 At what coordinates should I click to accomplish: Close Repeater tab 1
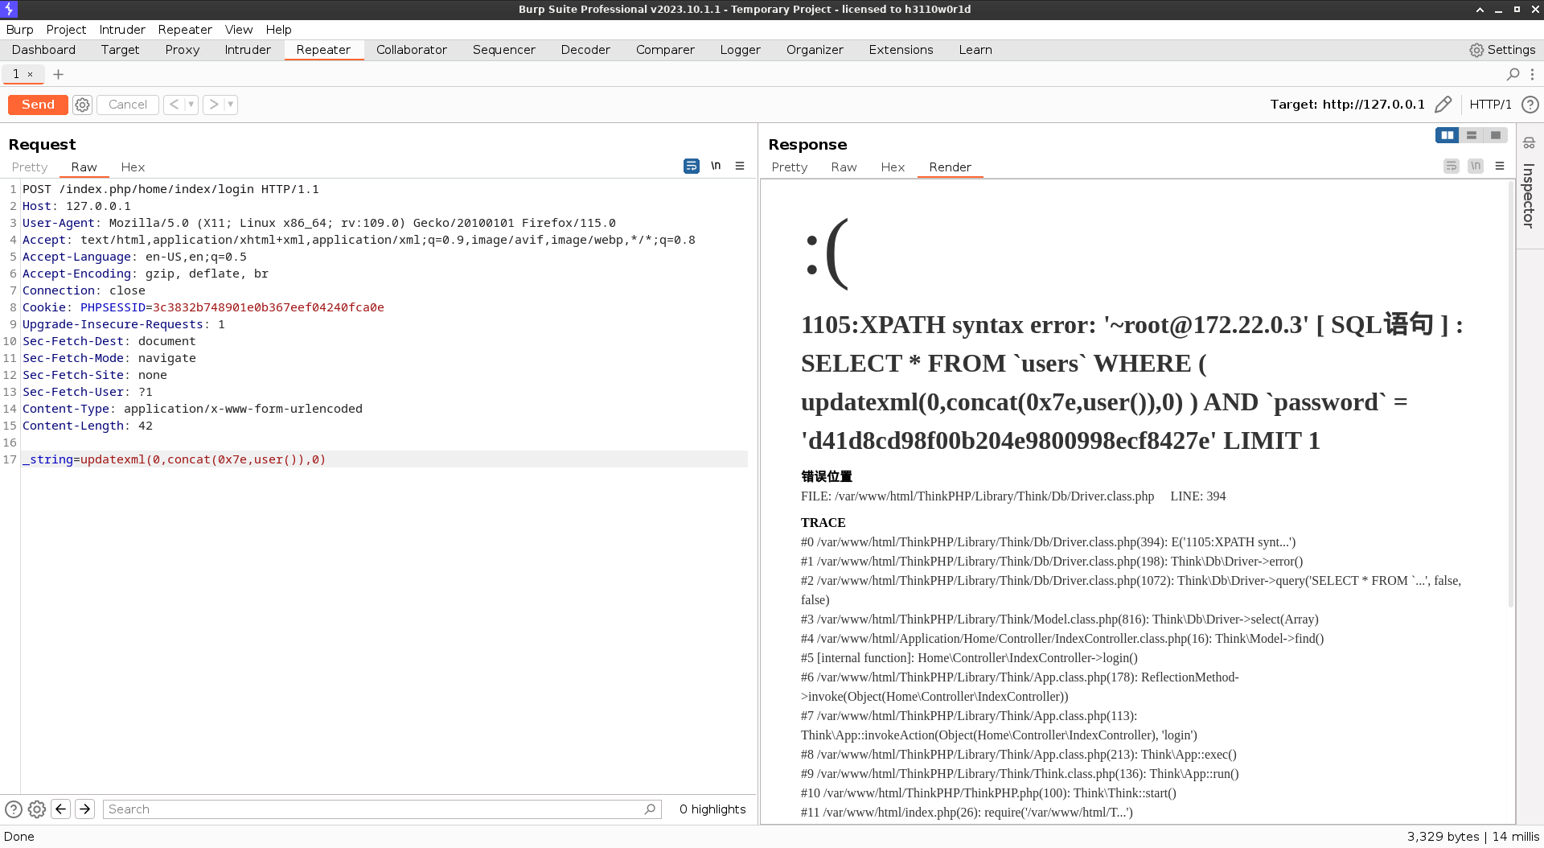point(31,74)
